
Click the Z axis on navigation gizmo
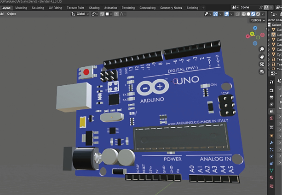point(255,28)
